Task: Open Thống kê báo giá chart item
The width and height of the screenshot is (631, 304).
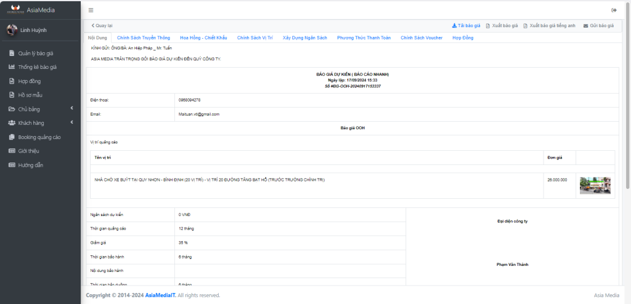Action: pyautogui.click(x=37, y=67)
